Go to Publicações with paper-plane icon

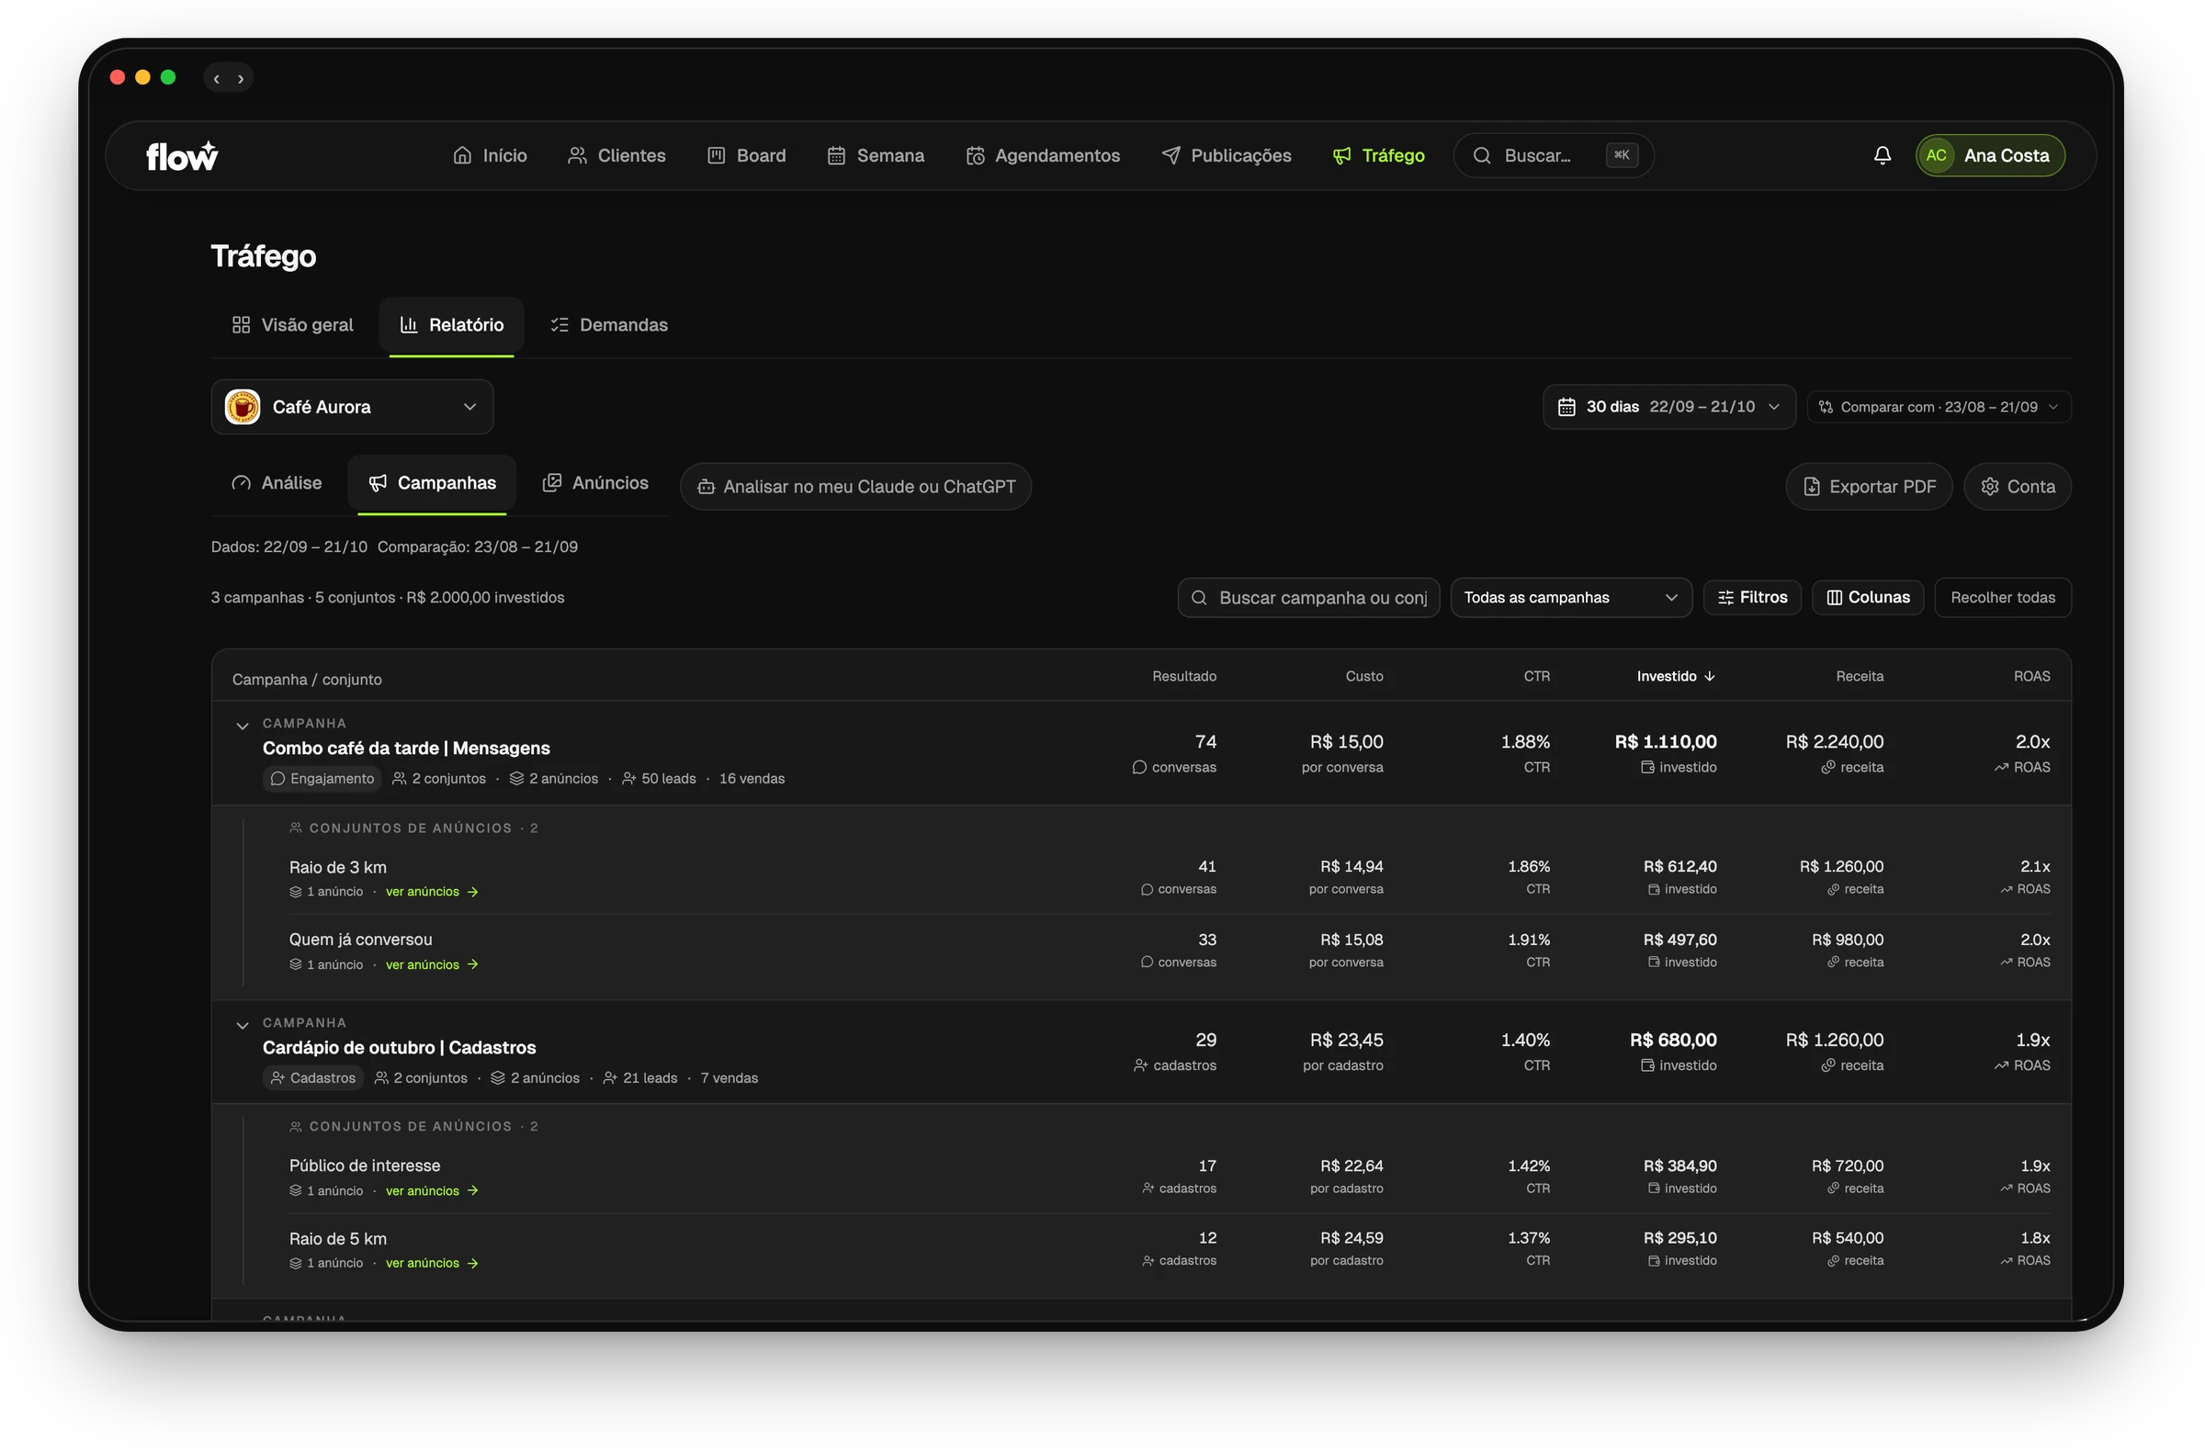[x=1226, y=156]
